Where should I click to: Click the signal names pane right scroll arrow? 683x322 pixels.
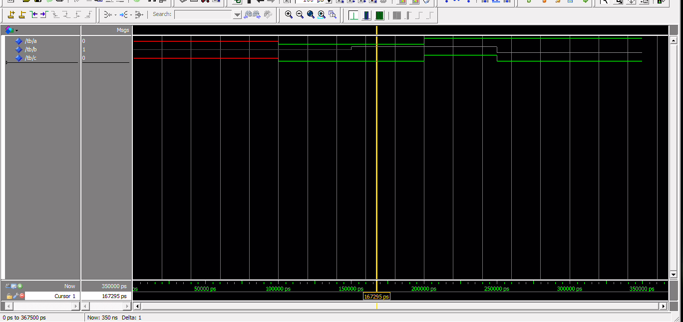pos(75,306)
